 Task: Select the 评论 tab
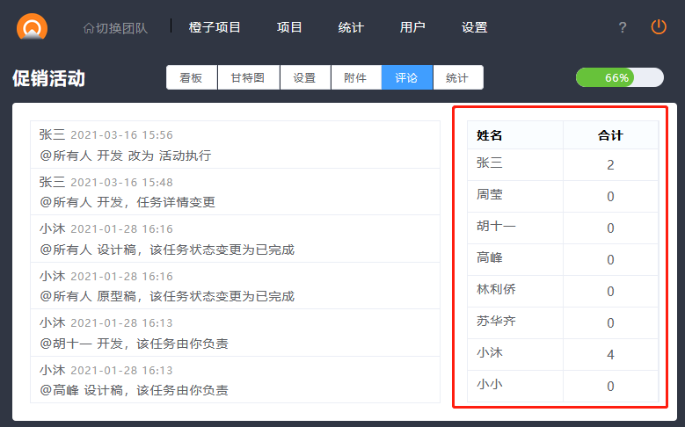[406, 77]
